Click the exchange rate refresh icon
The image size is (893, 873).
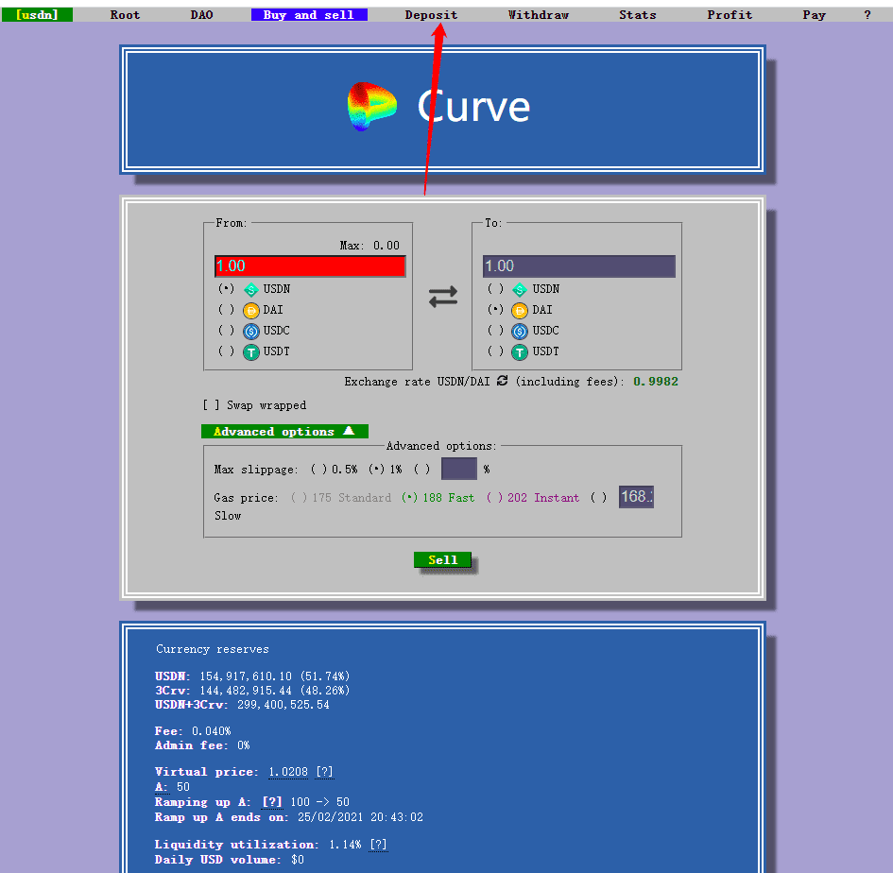coord(502,381)
